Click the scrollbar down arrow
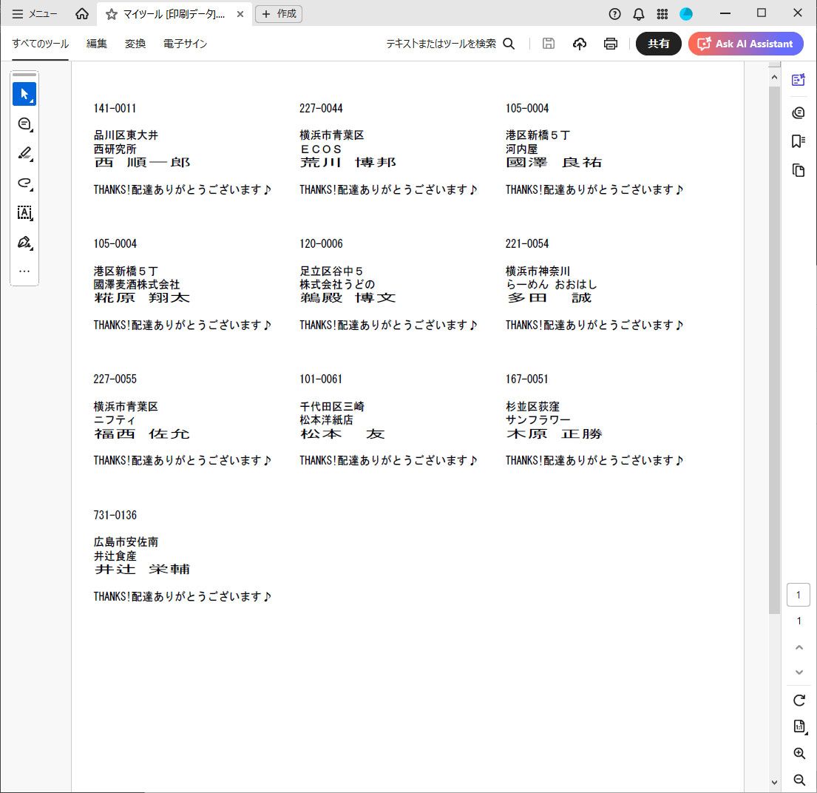This screenshot has width=817, height=793. tap(774, 782)
